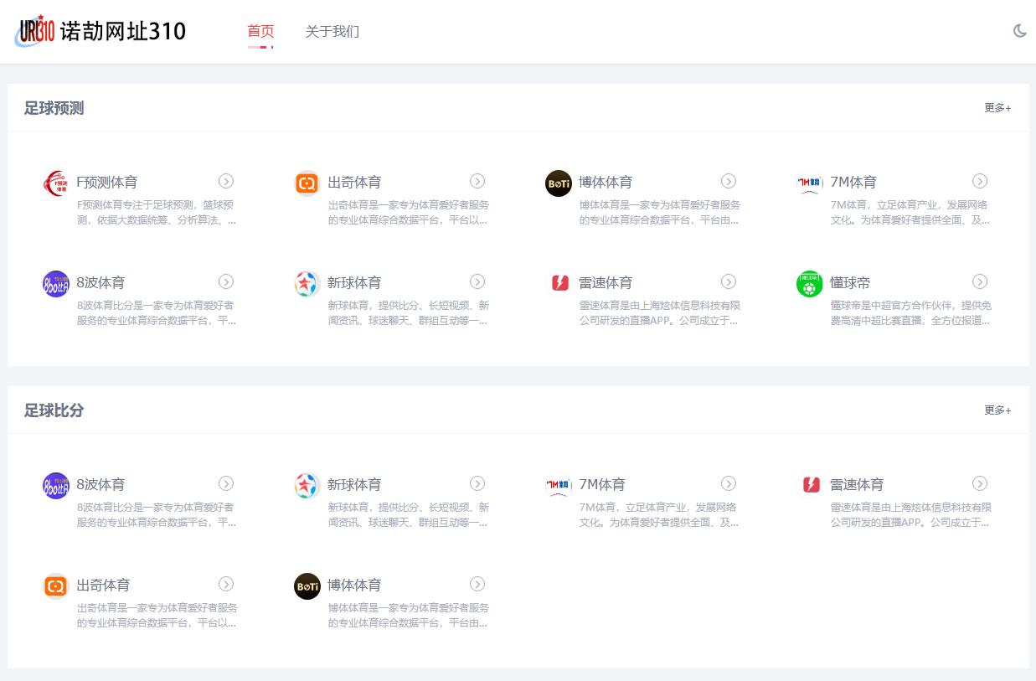Click 博体体育 description text in 足球比分
The width and height of the screenshot is (1036, 681).
(x=408, y=615)
